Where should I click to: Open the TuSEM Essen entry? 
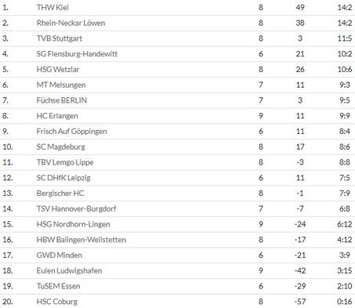[x=58, y=286]
